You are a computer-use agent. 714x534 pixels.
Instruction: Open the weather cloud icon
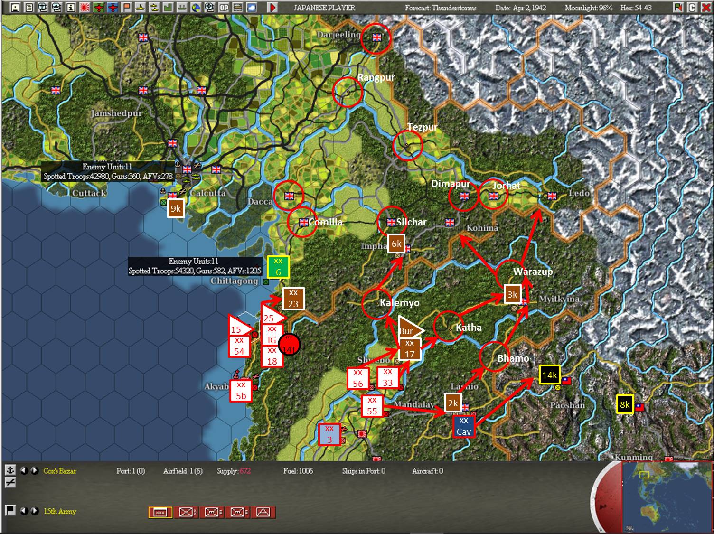pyautogui.click(x=252, y=8)
